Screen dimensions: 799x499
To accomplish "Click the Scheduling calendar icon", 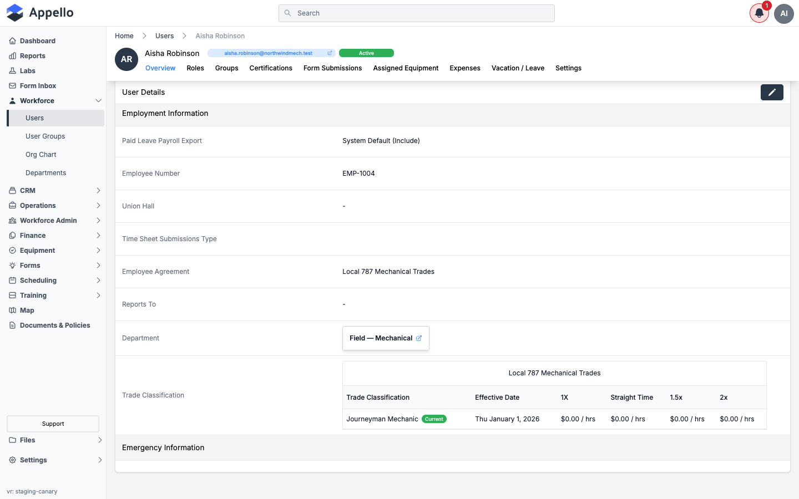I will point(12,281).
